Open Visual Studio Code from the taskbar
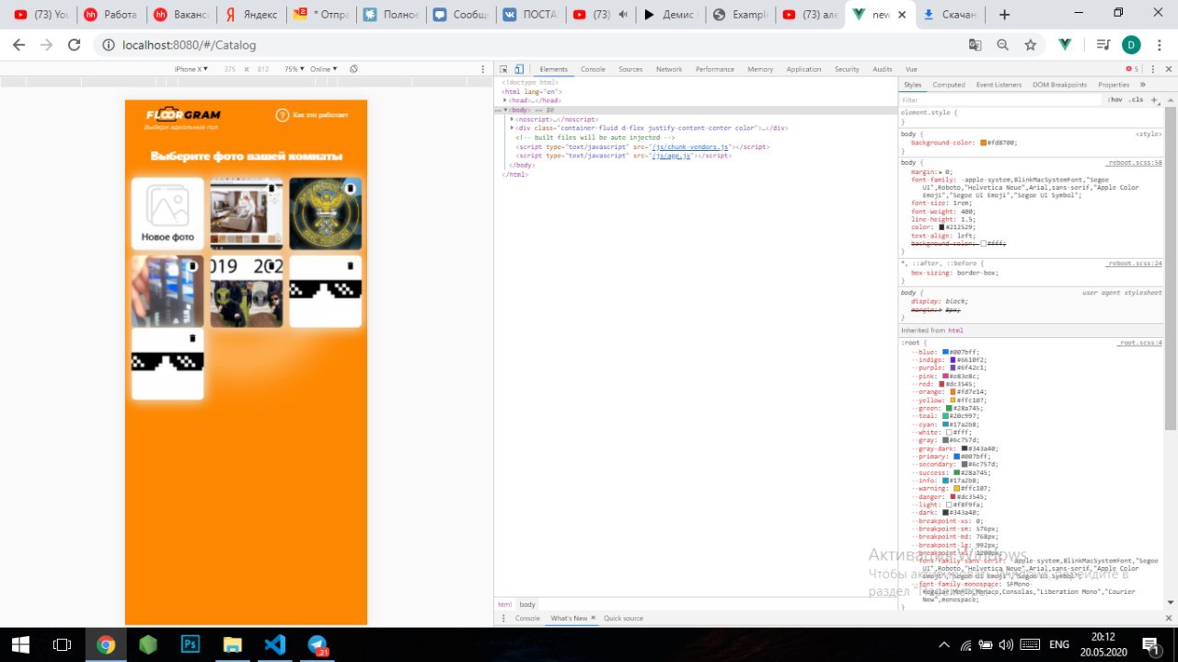Image resolution: width=1178 pixels, height=662 pixels. pos(275,645)
